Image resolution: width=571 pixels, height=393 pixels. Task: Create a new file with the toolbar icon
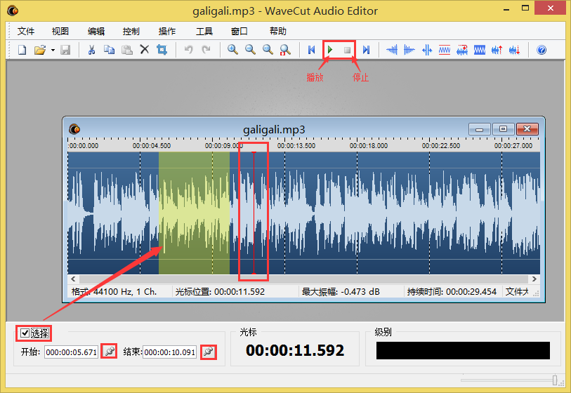[x=22, y=50]
